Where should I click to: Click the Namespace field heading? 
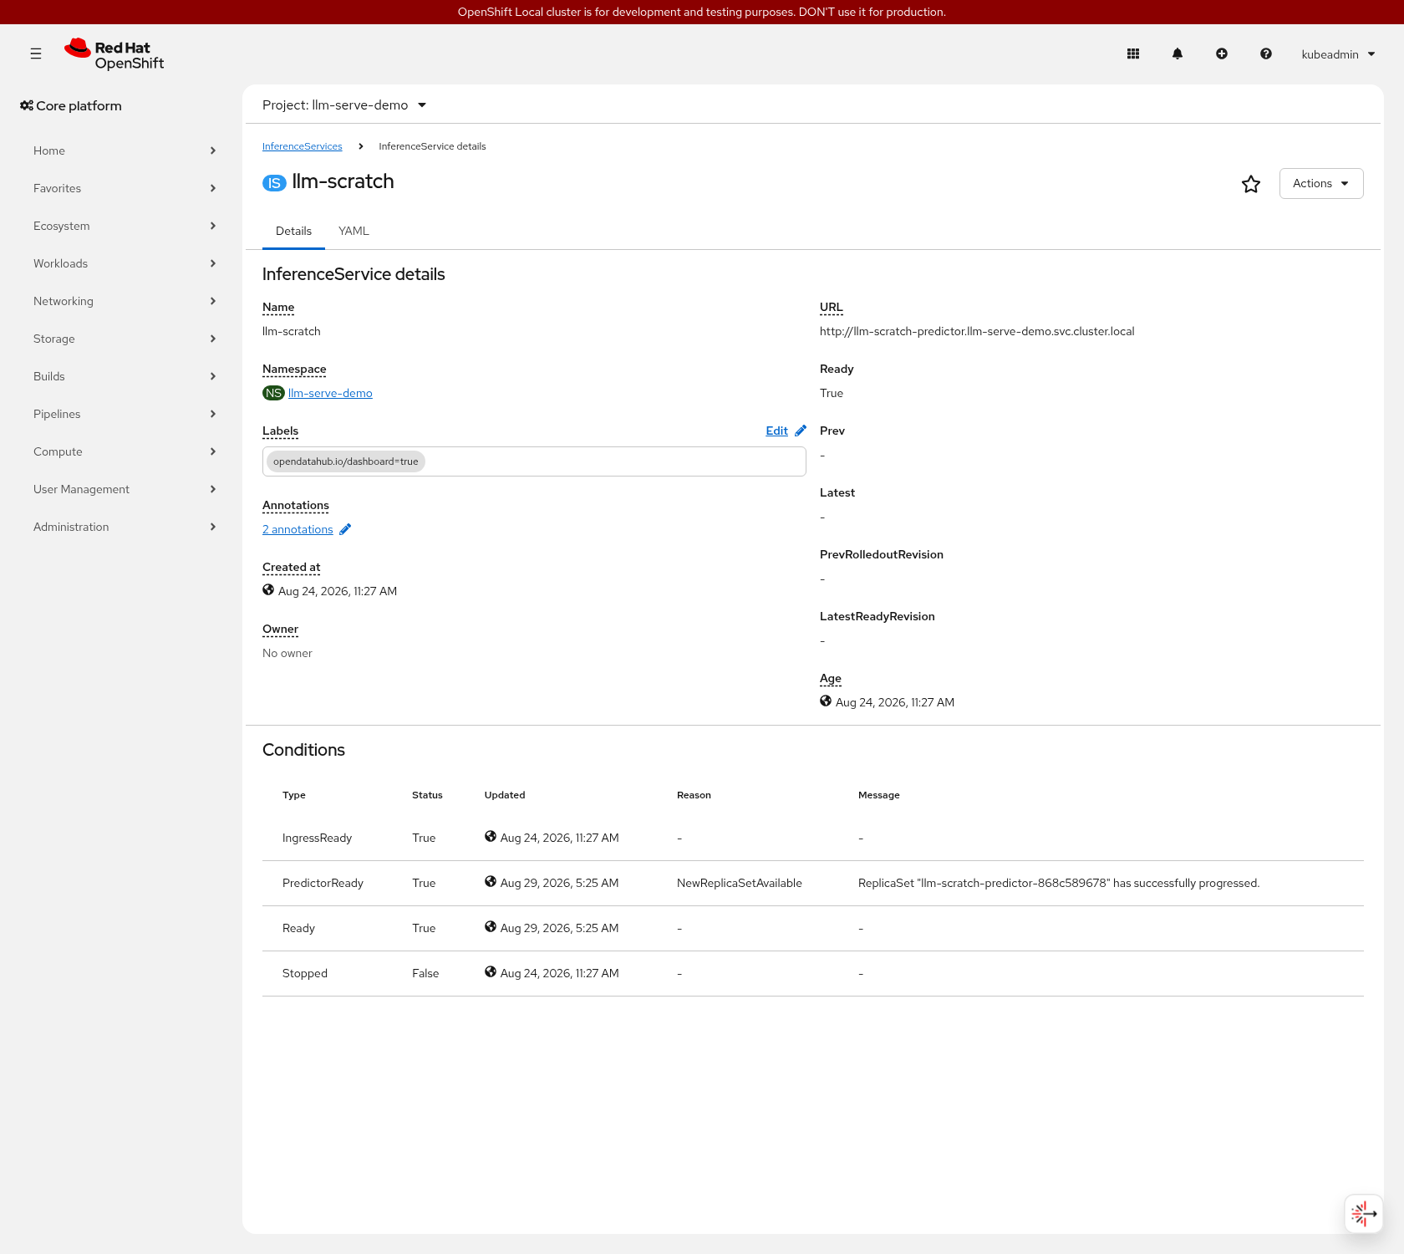pyautogui.click(x=294, y=369)
